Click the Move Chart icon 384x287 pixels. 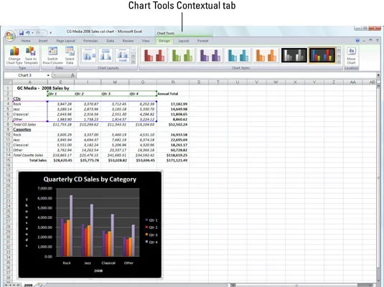click(351, 51)
